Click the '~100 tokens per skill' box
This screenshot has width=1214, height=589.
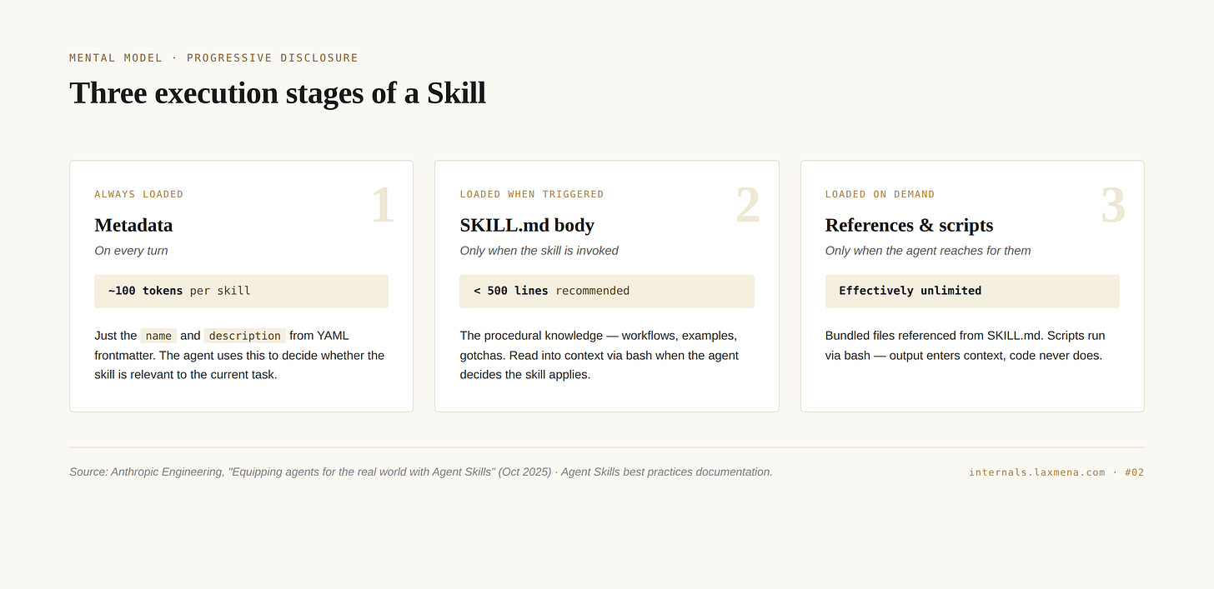242,292
